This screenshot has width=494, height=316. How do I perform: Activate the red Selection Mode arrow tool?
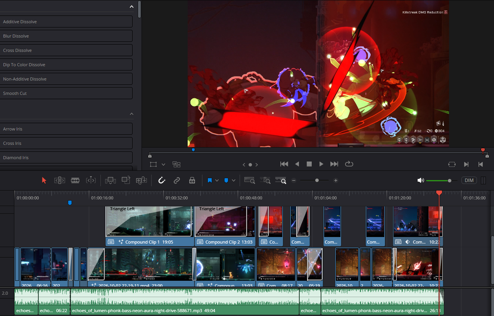(44, 180)
